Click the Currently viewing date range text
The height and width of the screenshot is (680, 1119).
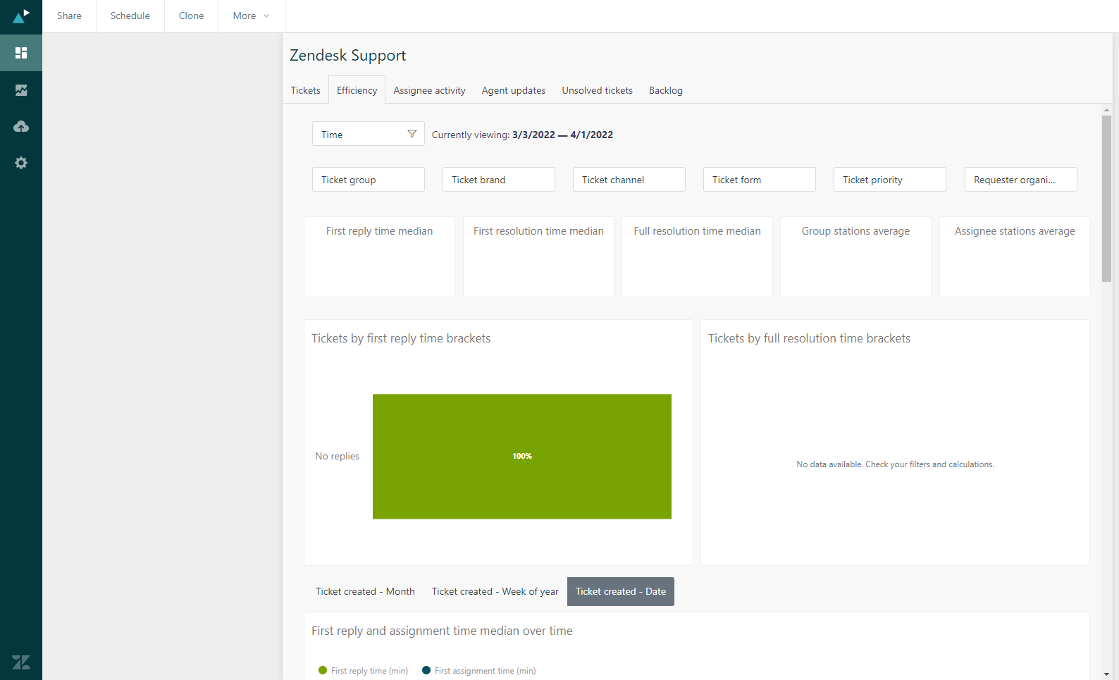(522, 135)
